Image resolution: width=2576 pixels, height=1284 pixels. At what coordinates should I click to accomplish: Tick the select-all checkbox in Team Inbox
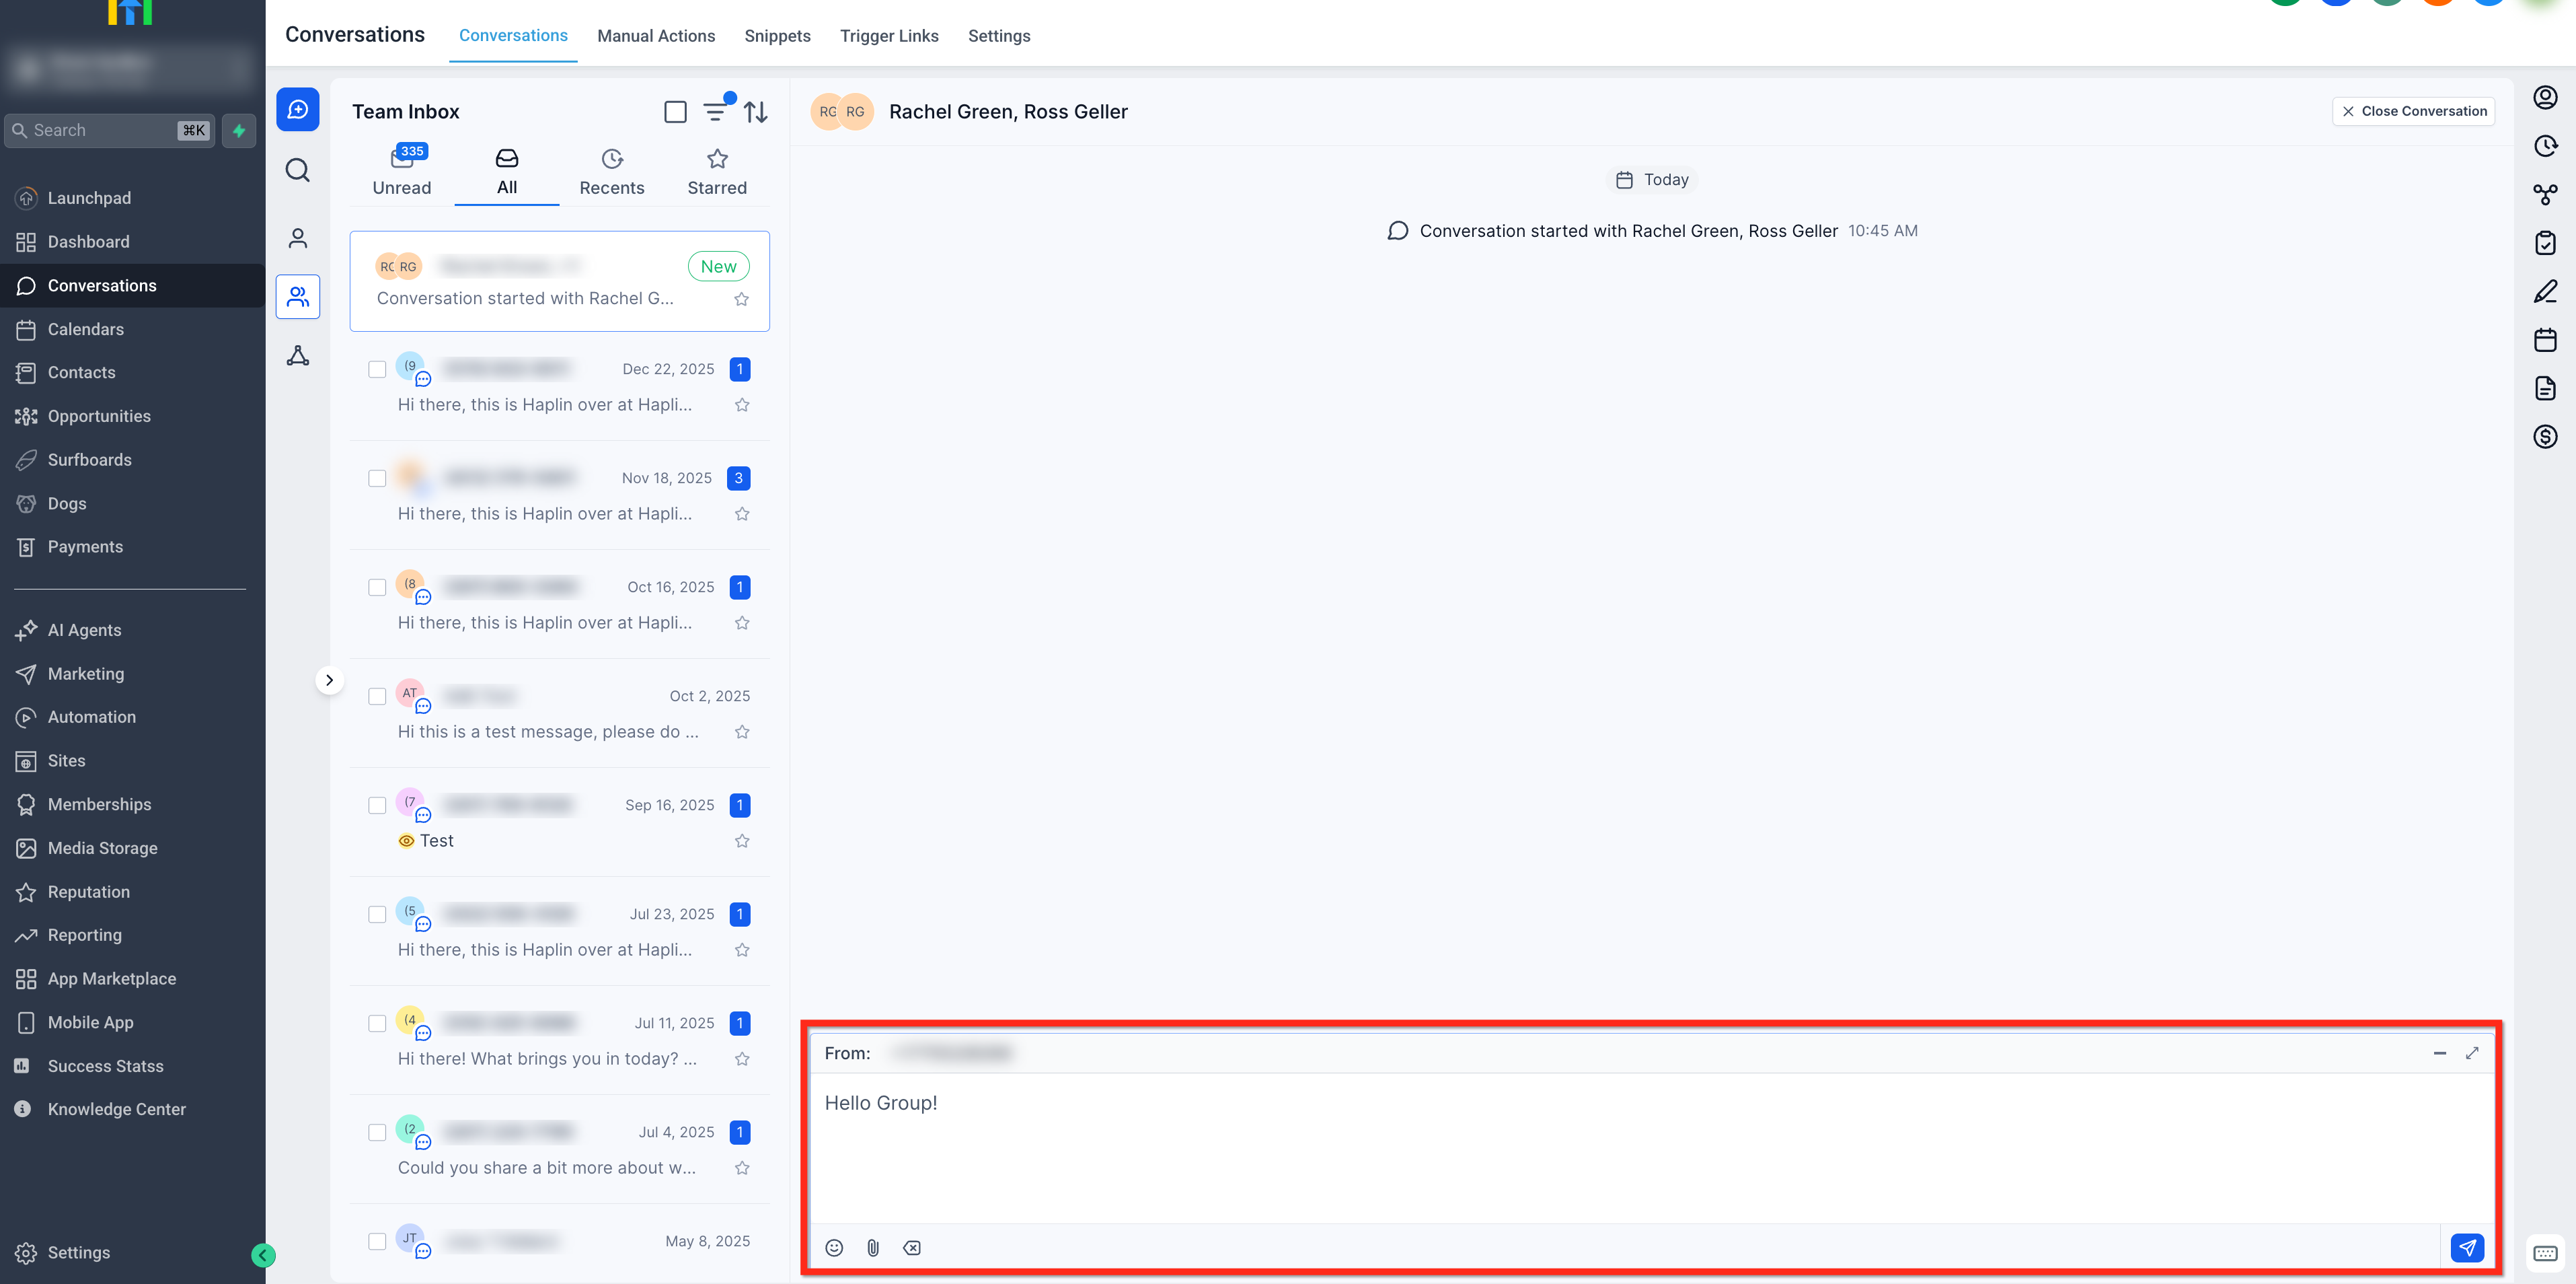pos(675,111)
